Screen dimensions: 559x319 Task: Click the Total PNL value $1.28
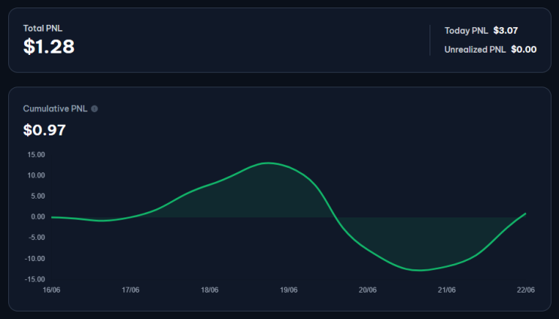coord(49,47)
